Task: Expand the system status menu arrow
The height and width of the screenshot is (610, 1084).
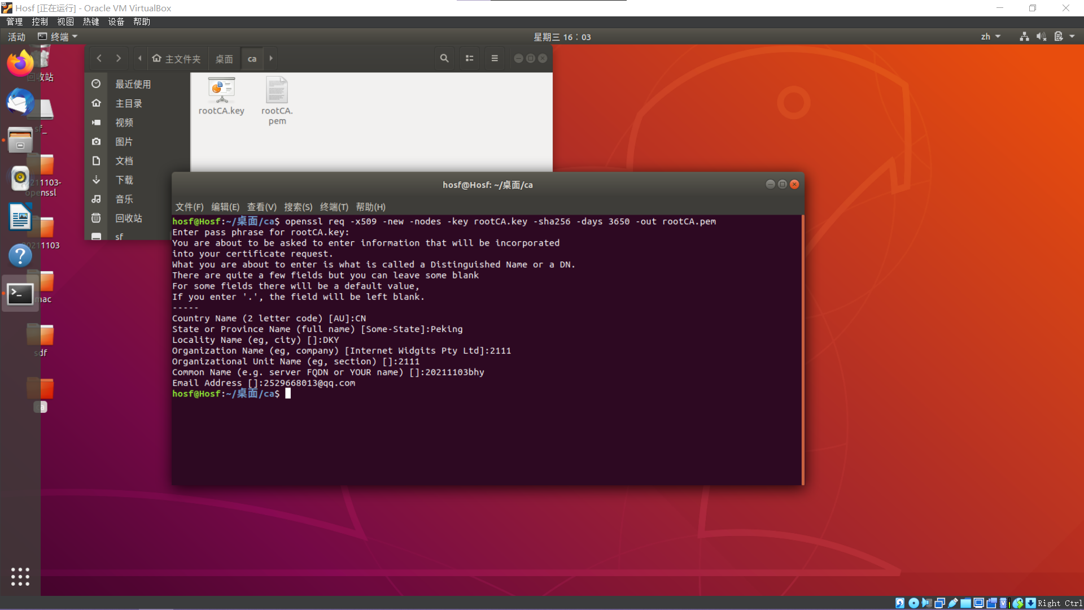Action: [1072, 37]
